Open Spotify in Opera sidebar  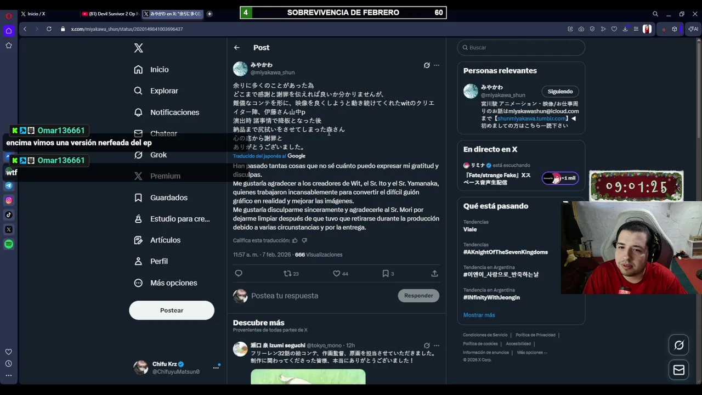[x=9, y=244]
